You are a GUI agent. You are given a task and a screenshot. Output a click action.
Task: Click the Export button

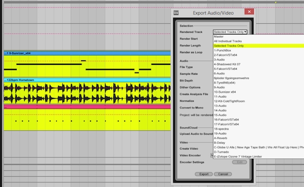[204, 174]
